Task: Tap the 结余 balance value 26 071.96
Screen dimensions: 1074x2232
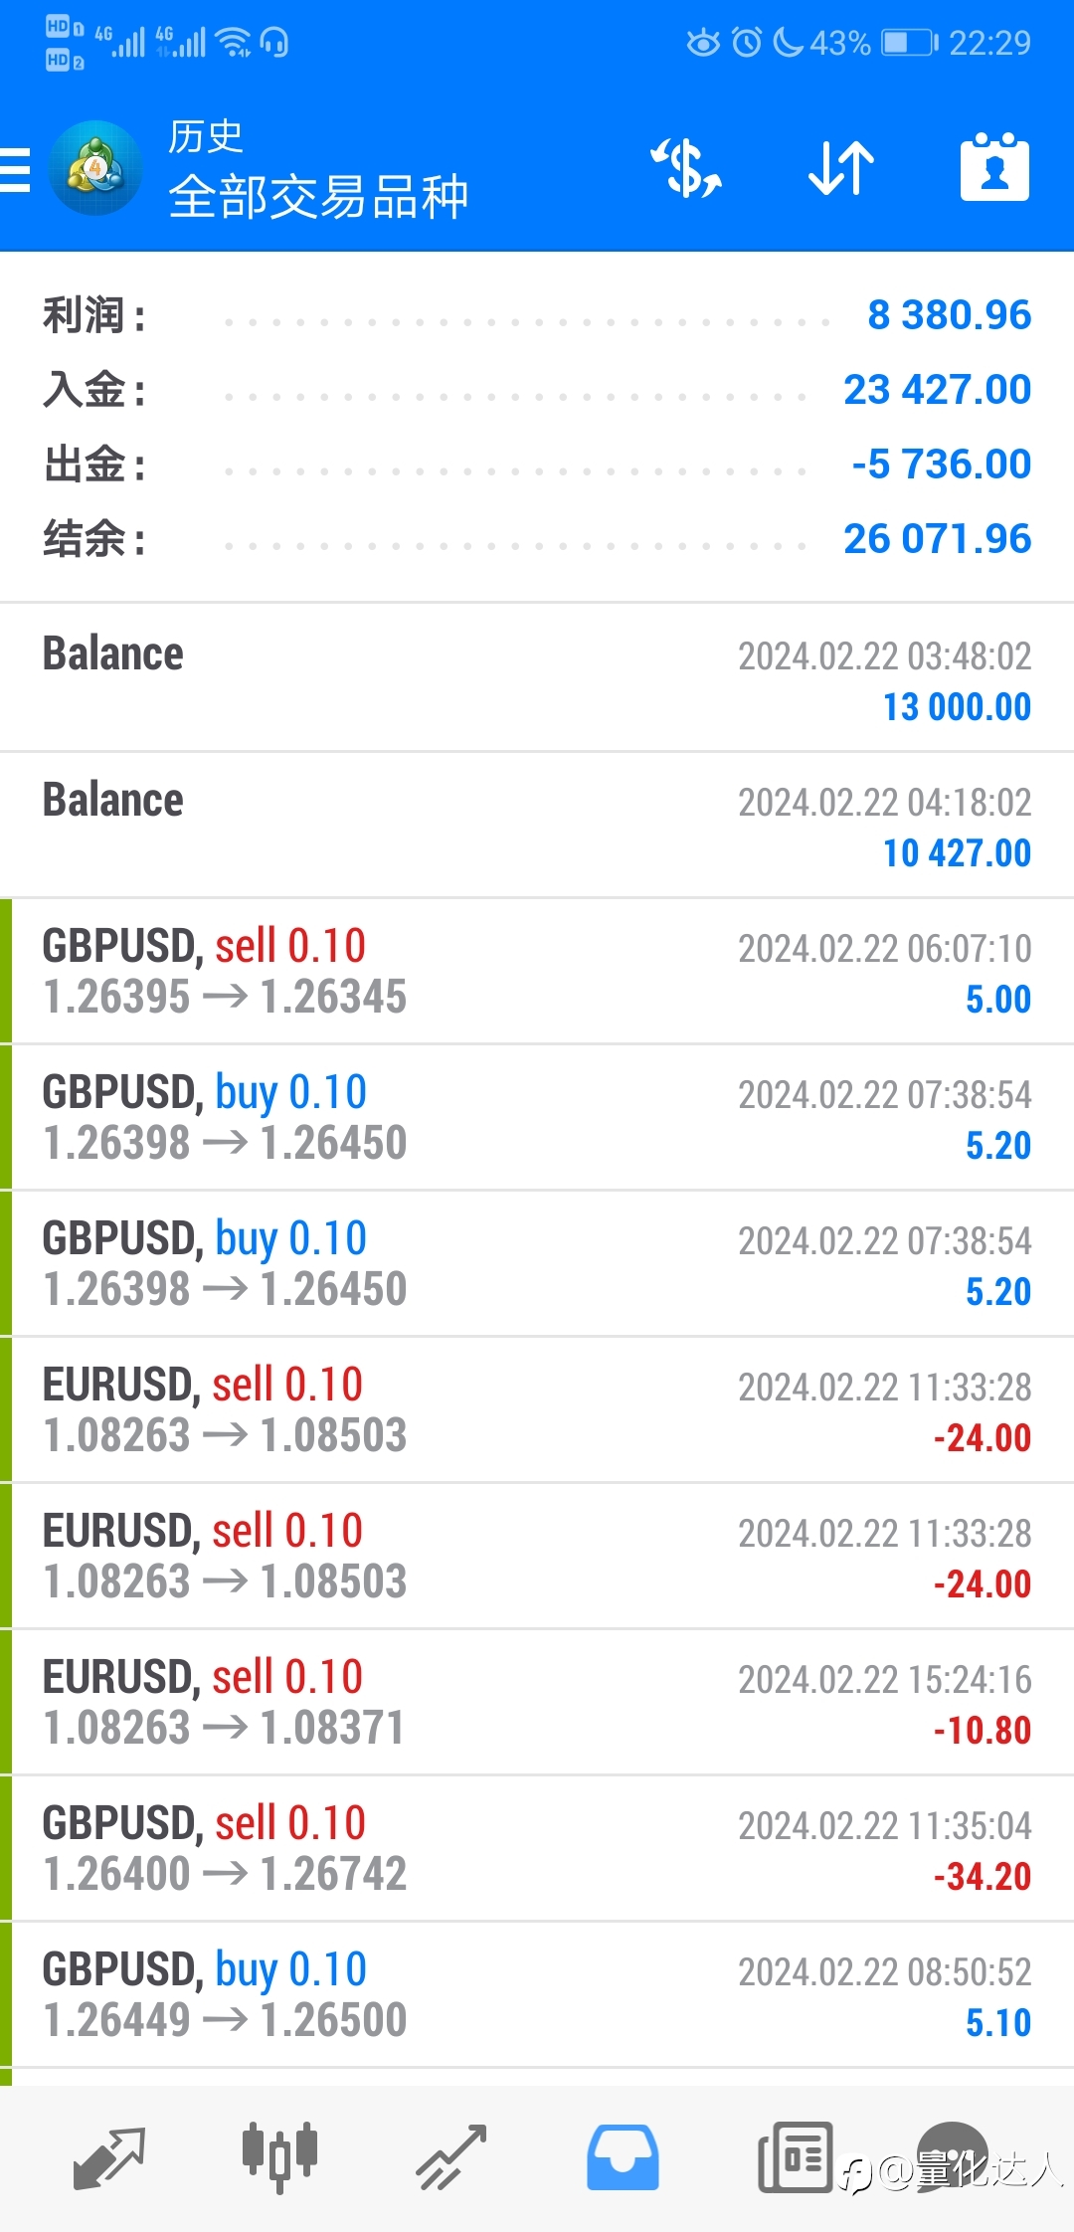Action: pyautogui.click(x=937, y=539)
